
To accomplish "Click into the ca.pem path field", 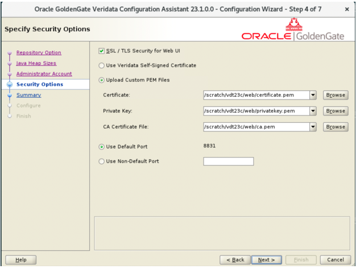I will click(256, 127).
